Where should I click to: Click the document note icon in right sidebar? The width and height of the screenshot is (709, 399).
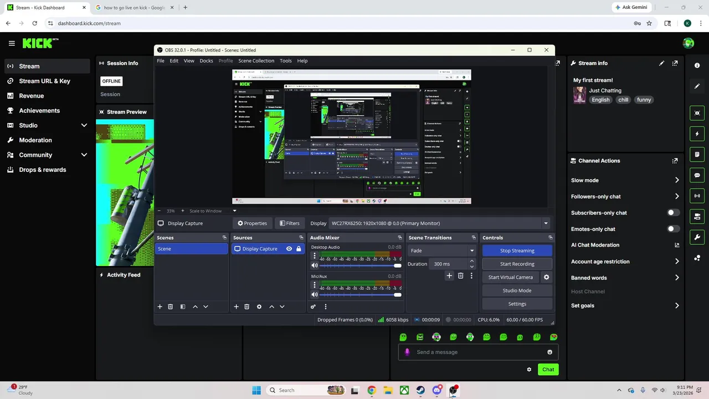pyautogui.click(x=697, y=154)
